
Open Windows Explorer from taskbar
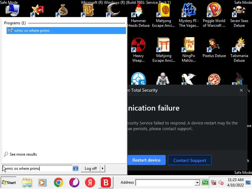tap(27, 183)
